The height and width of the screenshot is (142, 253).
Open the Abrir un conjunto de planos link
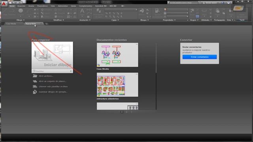(53, 81)
